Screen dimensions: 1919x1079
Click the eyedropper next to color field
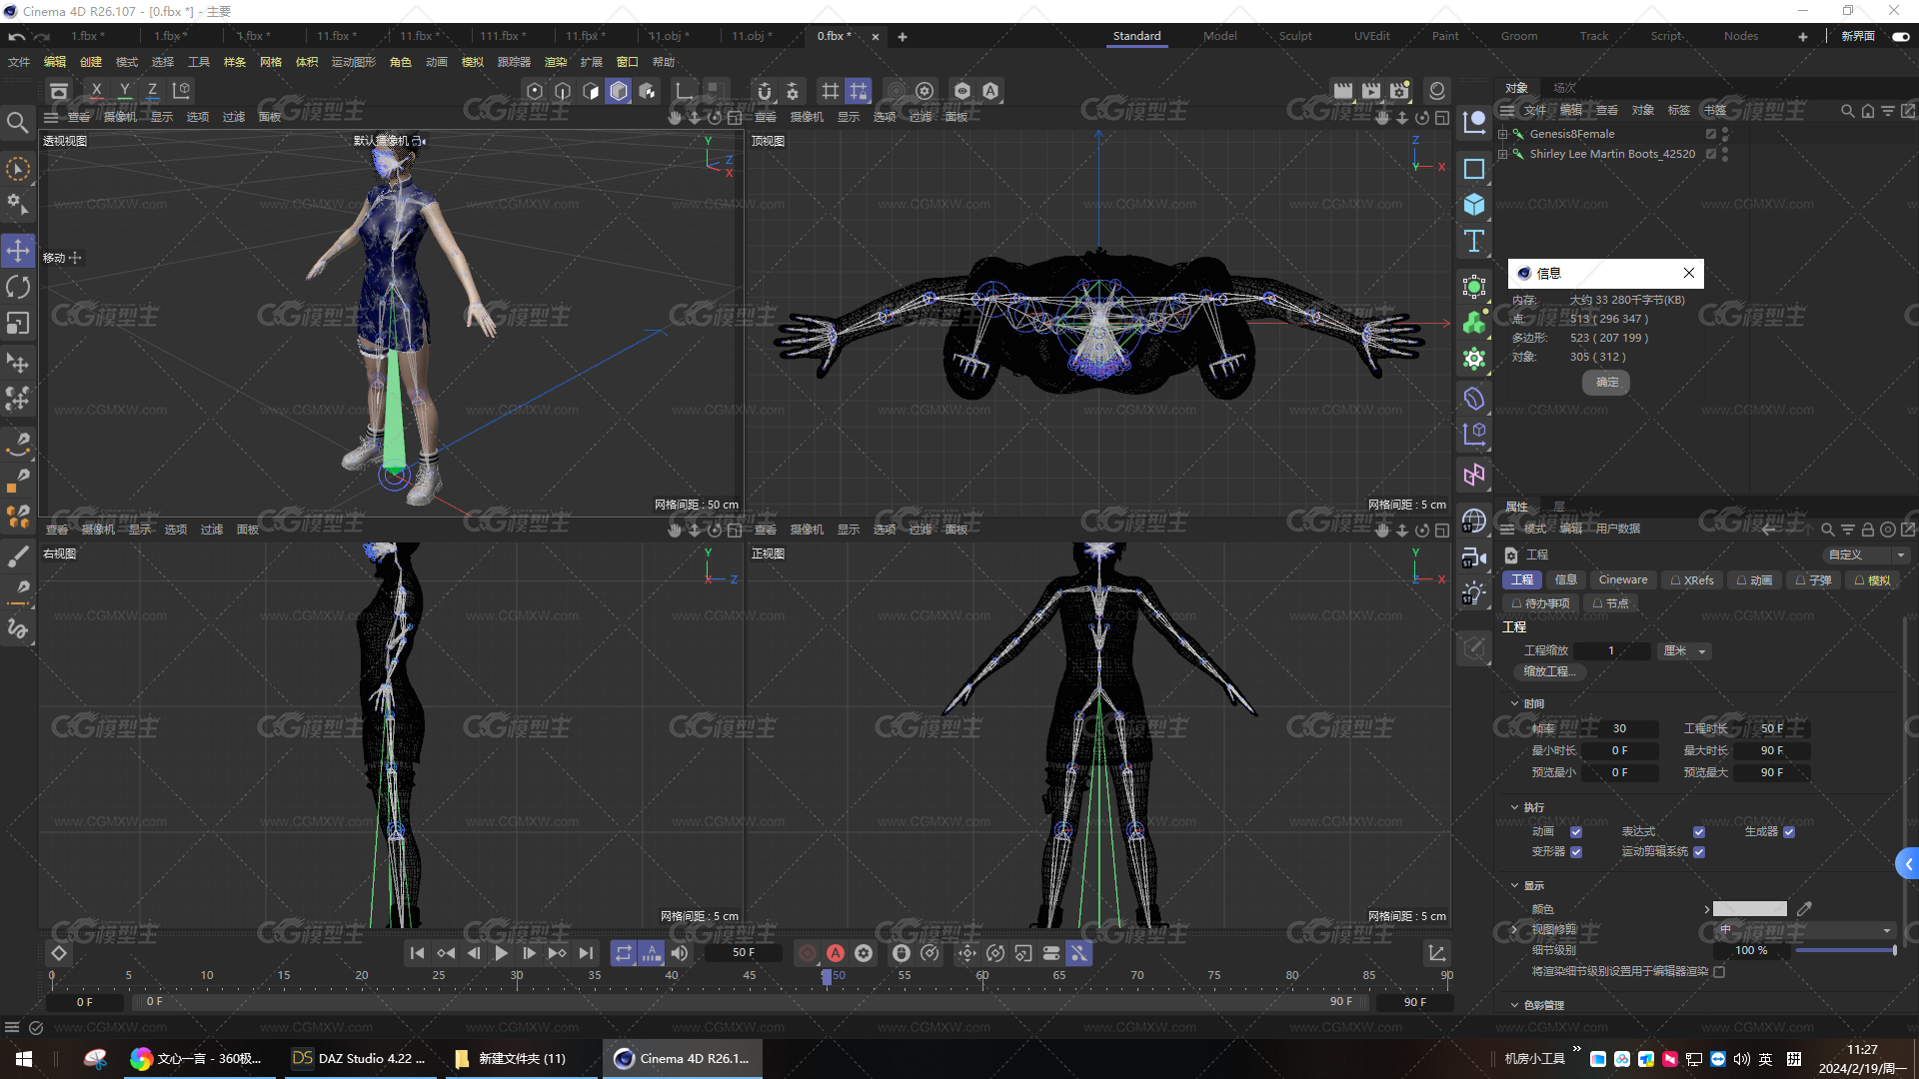tap(1804, 909)
